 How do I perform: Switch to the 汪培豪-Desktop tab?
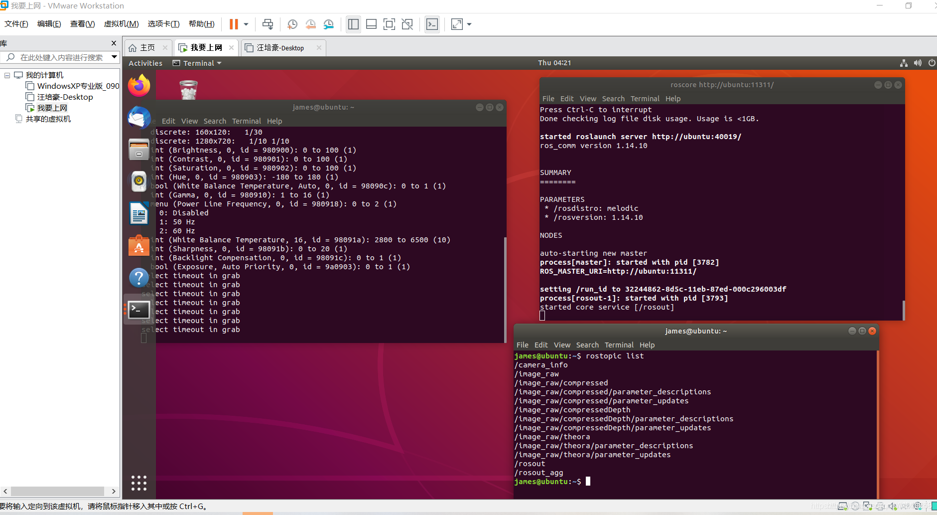pyautogui.click(x=280, y=48)
